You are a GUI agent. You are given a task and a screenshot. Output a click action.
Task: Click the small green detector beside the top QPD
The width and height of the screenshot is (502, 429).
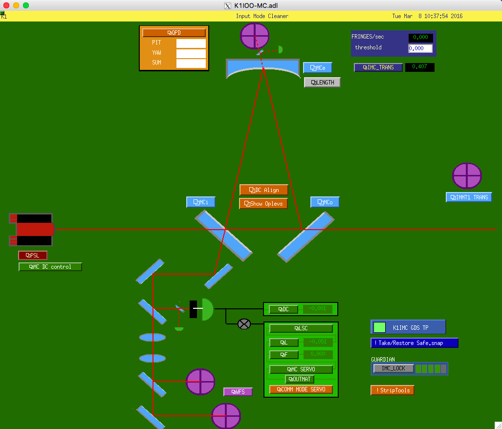(x=281, y=49)
